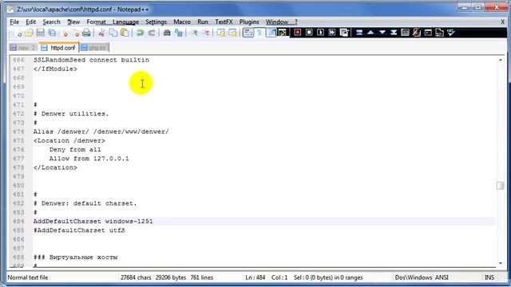Open the TextFX menu
The image size is (511, 287).
(x=224, y=22)
